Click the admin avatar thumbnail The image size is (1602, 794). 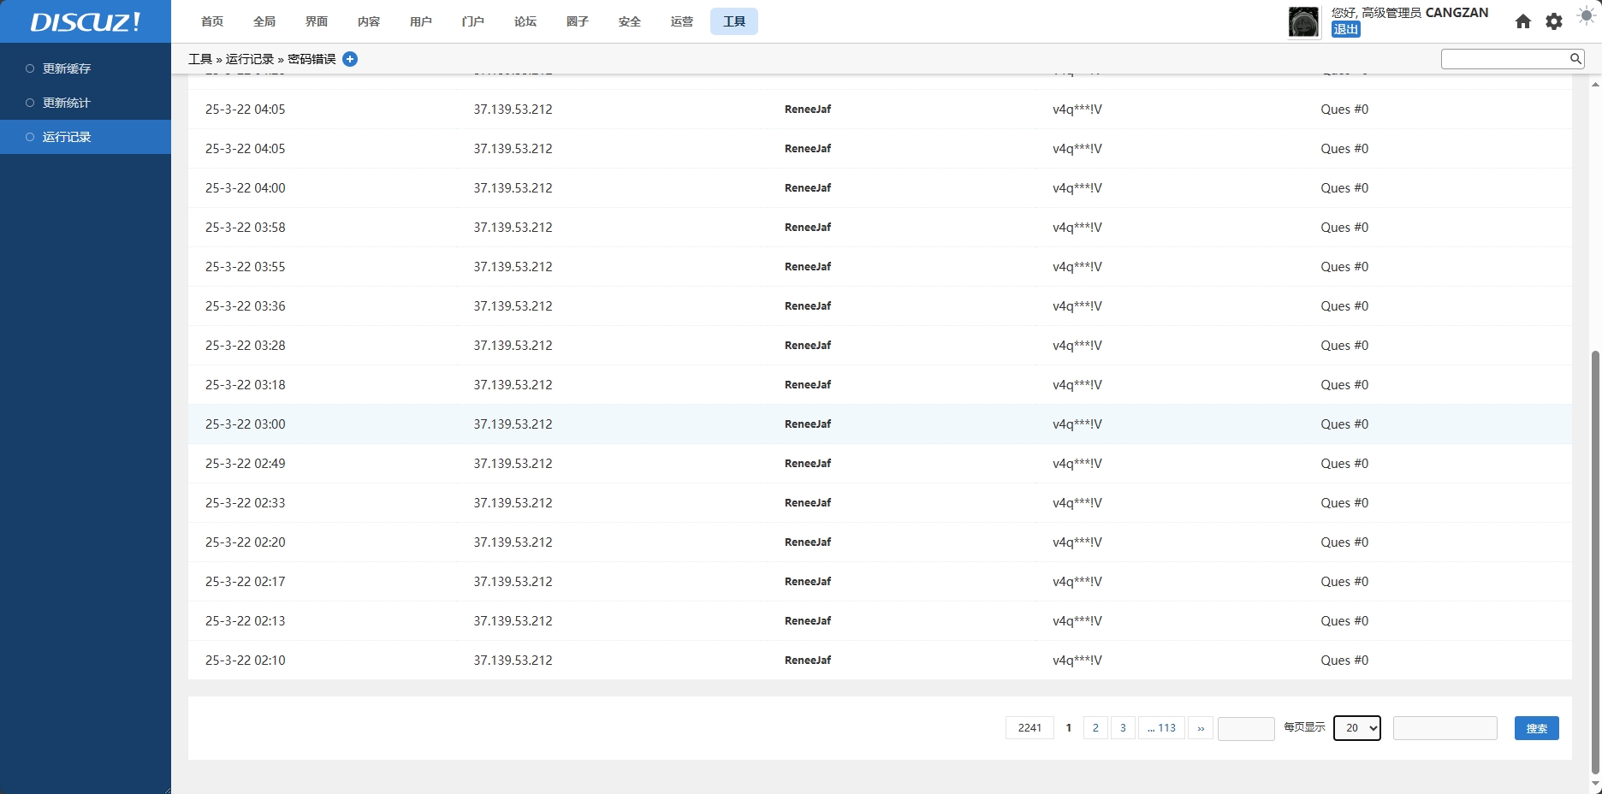(1303, 22)
